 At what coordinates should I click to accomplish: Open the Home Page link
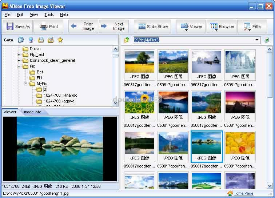click(x=243, y=193)
